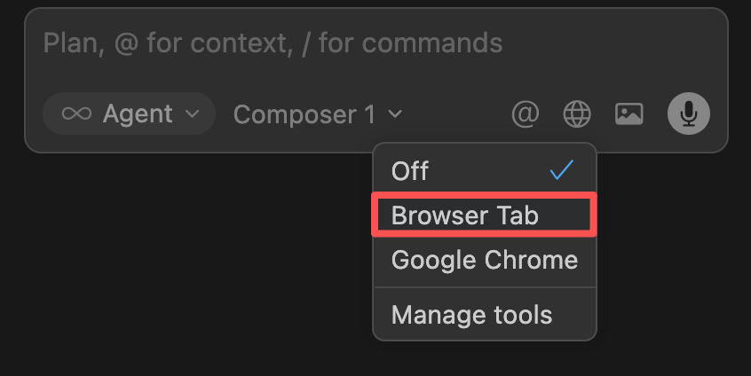Viewport: 751px width, 376px height.
Task: Click the chevron next to Composer 1
Action: 395,114
